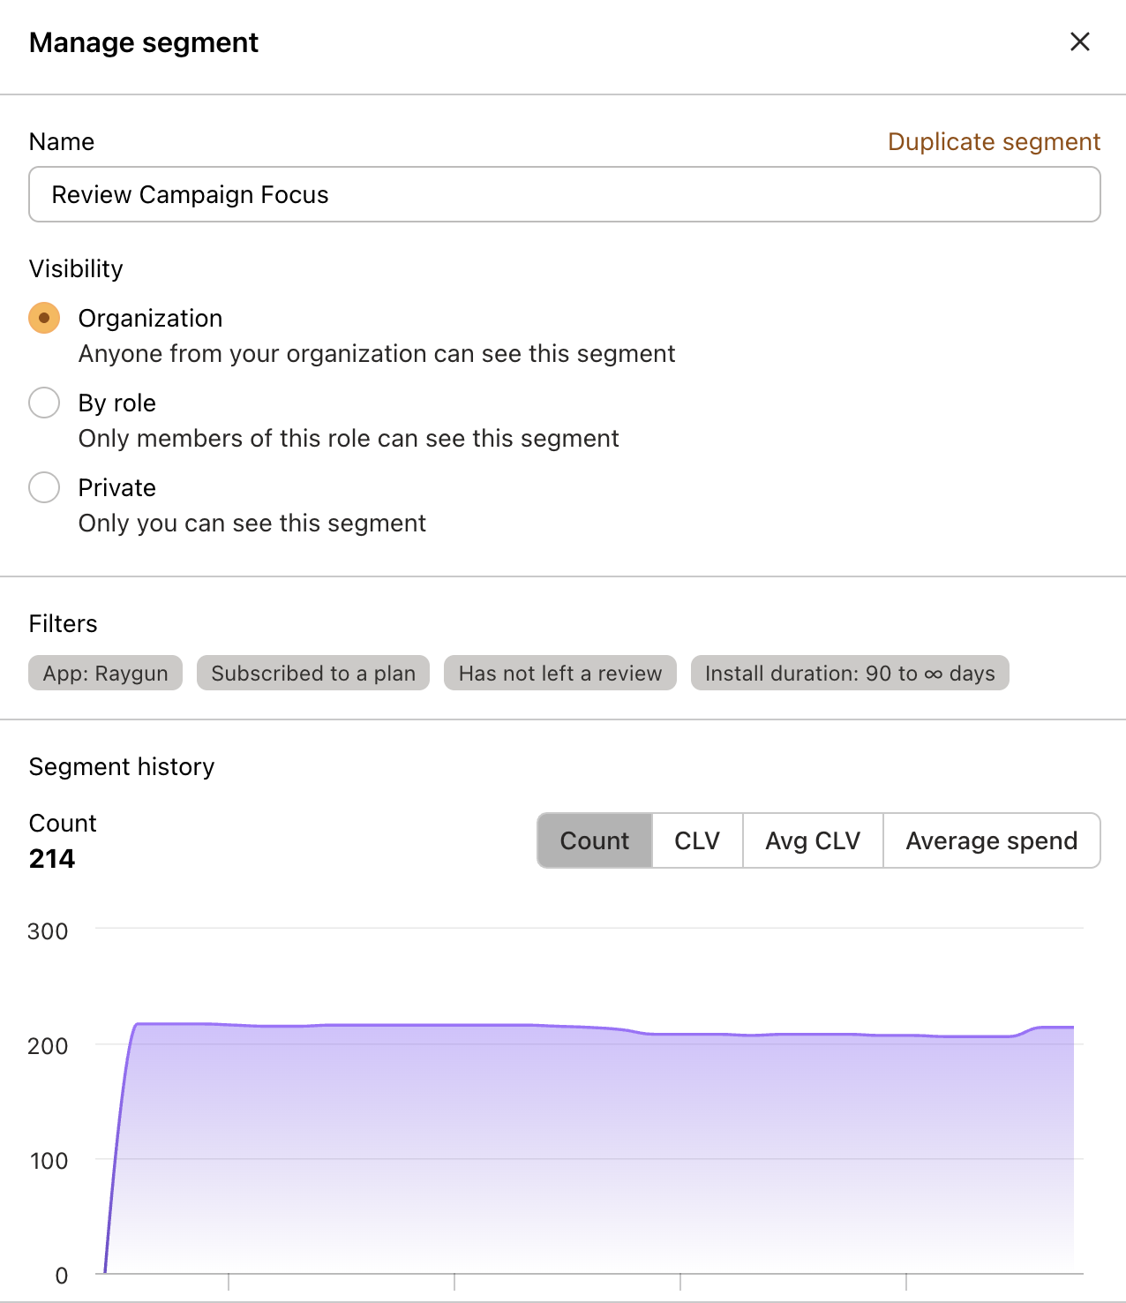Image resolution: width=1126 pixels, height=1303 pixels.
Task: Switch to the Avg CLV tab
Action: coord(813,840)
